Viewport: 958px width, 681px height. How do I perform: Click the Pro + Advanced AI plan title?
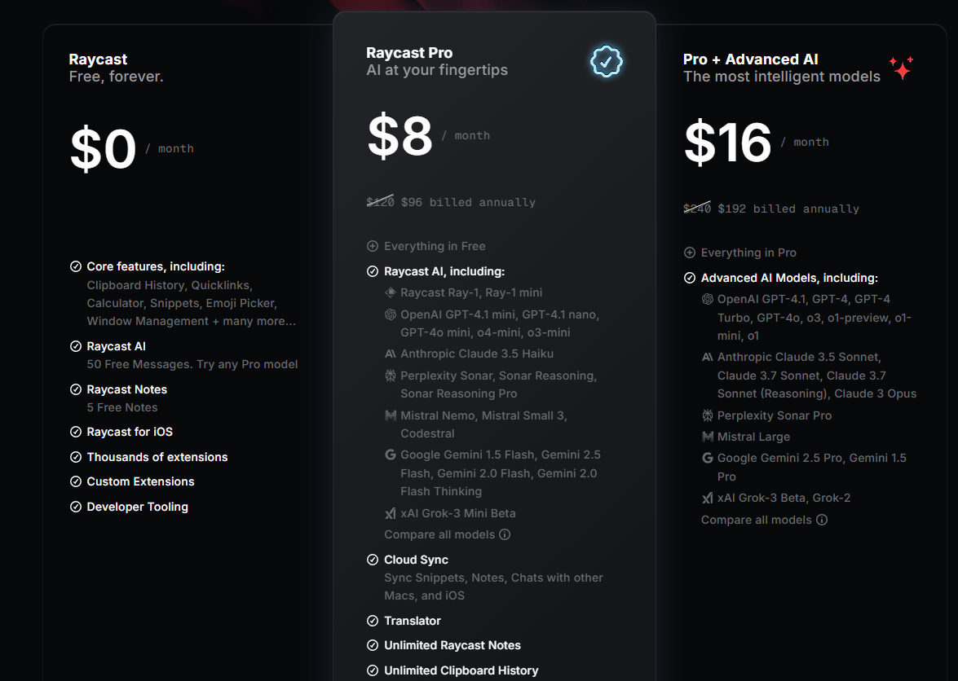pos(750,59)
